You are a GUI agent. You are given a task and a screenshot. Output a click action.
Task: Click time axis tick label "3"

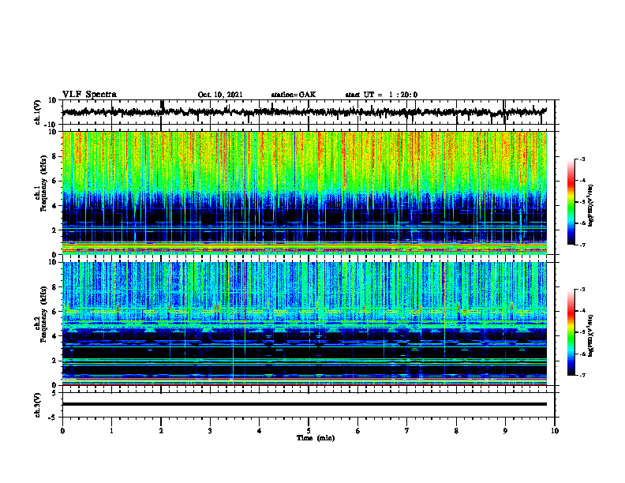click(x=210, y=431)
